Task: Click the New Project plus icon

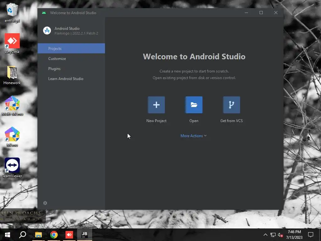Action: 156,105
